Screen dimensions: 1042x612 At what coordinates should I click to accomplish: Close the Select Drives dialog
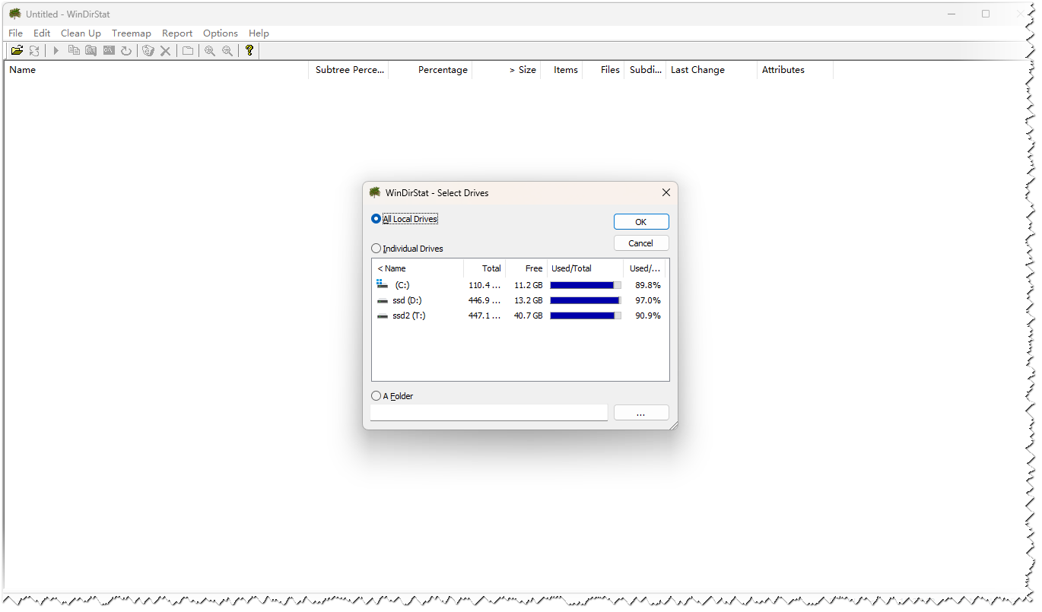pyautogui.click(x=666, y=192)
